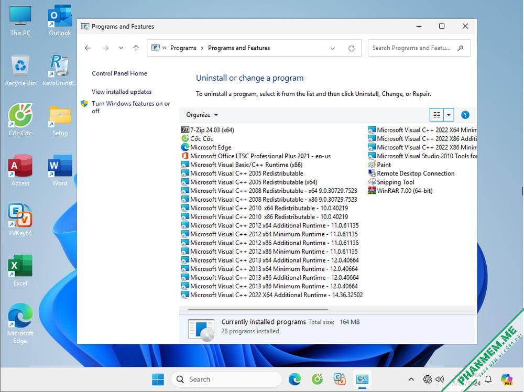524x392 pixels.
Task: Select Microsoft Office LTSC Professional Plus 2021
Action: pyautogui.click(x=256, y=156)
